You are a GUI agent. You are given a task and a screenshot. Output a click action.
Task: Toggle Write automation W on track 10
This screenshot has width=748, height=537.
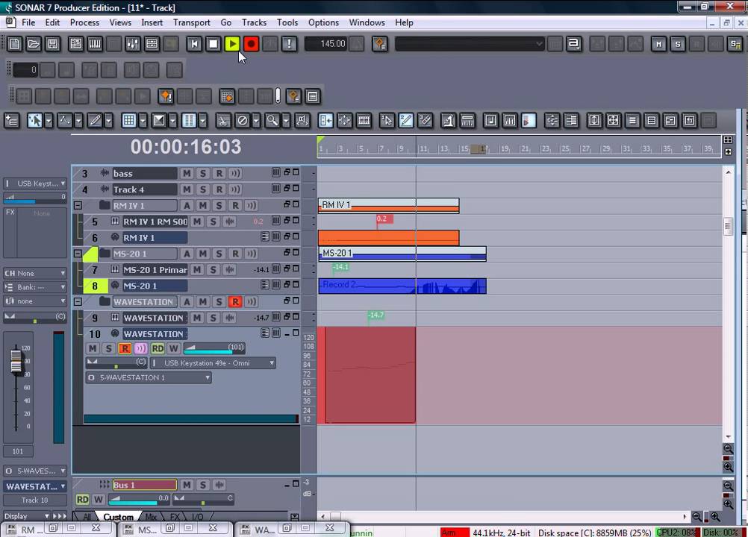click(174, 348)
